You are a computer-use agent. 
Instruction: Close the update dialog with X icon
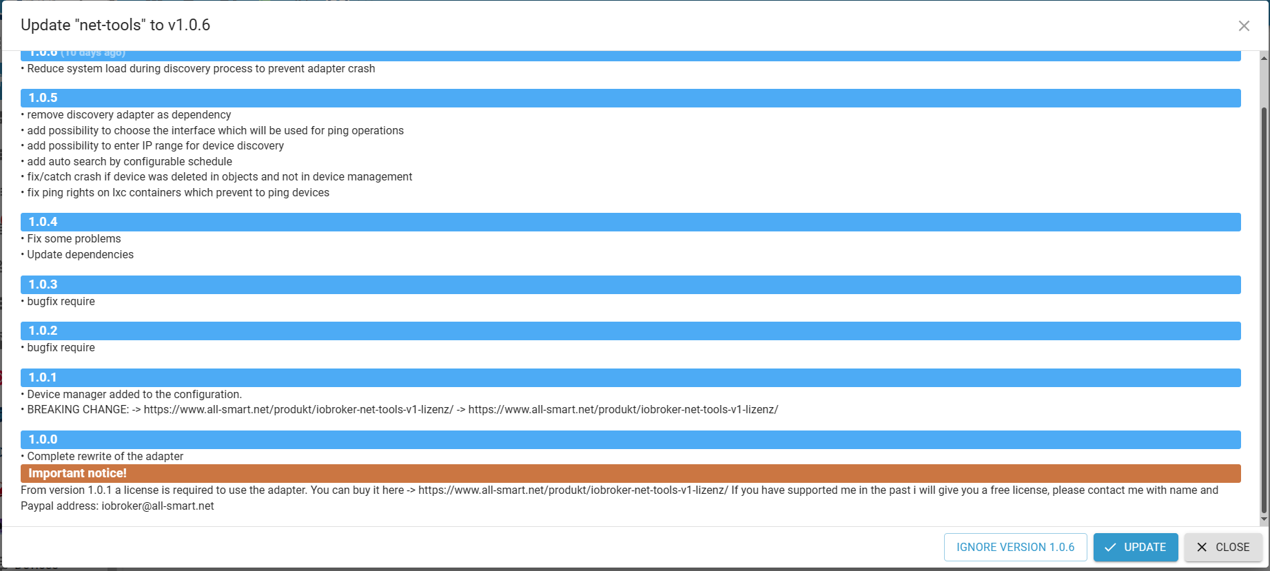tap(1244, 25)
